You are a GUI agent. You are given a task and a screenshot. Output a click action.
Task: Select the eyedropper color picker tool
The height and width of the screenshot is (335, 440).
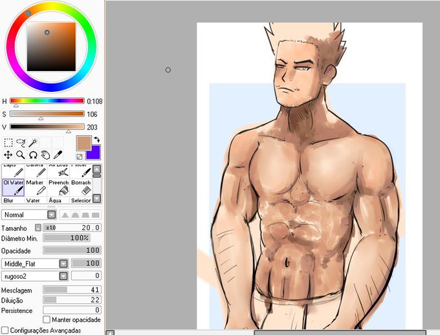pos(58,155)
